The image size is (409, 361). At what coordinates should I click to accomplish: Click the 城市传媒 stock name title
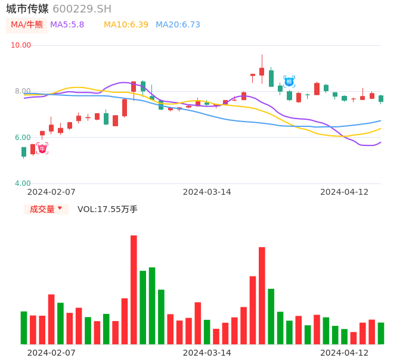(x=27, y=9)
